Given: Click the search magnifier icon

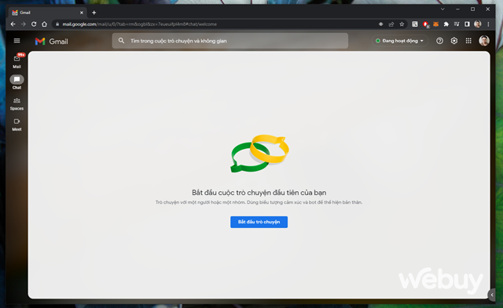Looking at the screenshot, I should [x=121, y=41].
